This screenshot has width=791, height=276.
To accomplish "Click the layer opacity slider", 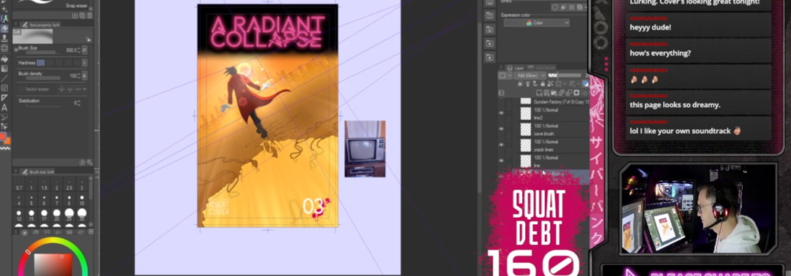I will coord(564,75).
